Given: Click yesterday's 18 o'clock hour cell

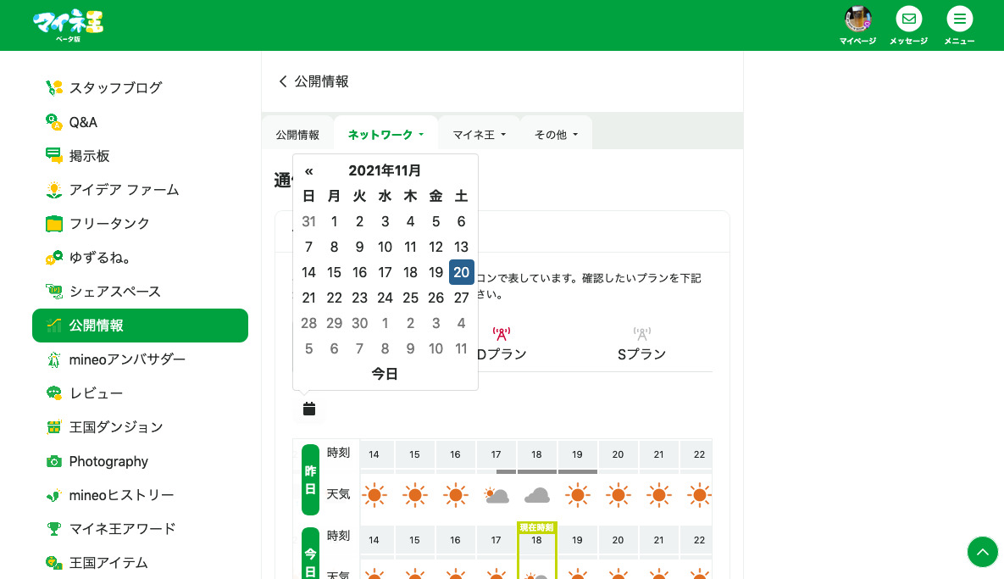Looking at the screenshot, I should click(x=536, y=454).
